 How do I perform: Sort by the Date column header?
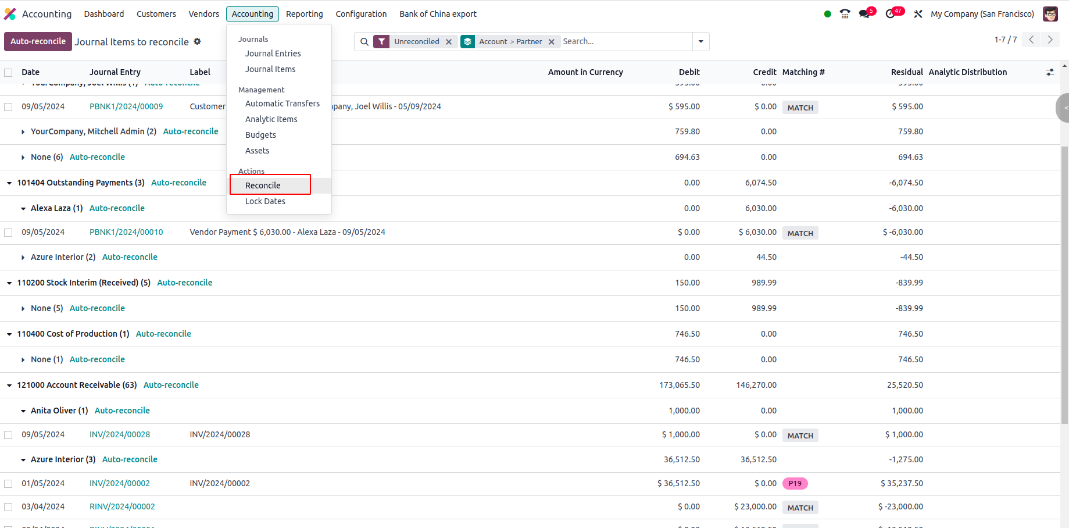pos(31,72)
